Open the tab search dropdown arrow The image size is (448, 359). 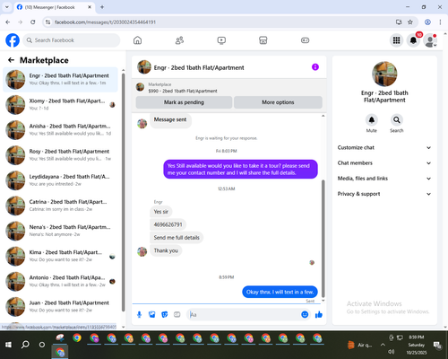point(7,7)
